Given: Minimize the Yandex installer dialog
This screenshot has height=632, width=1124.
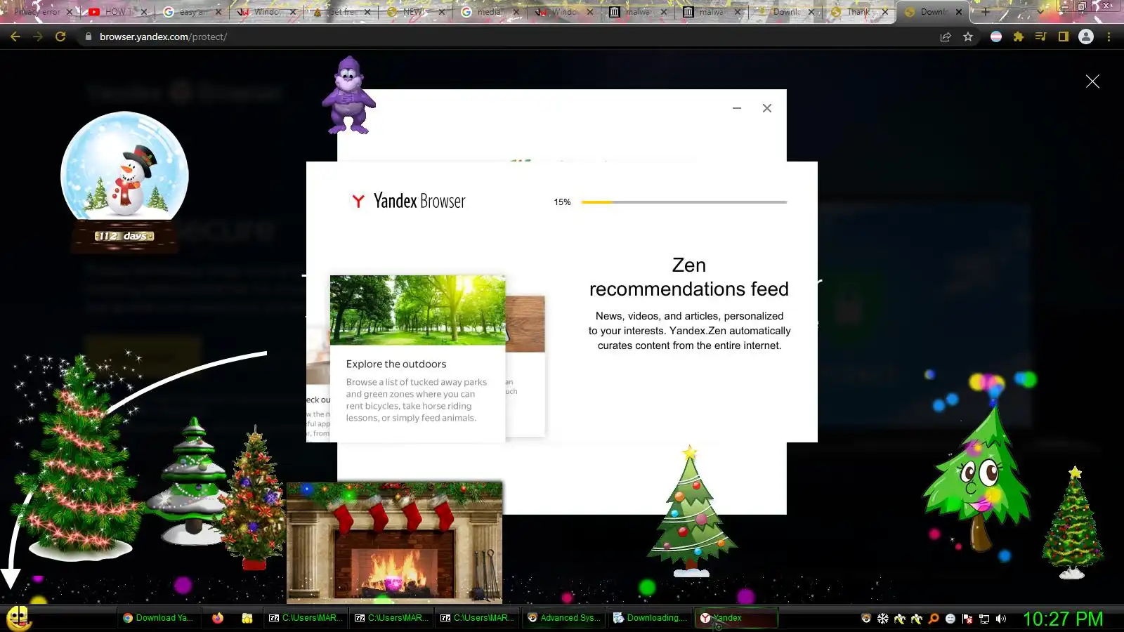Looking at the screenshot, I should [x=737, y=108].
